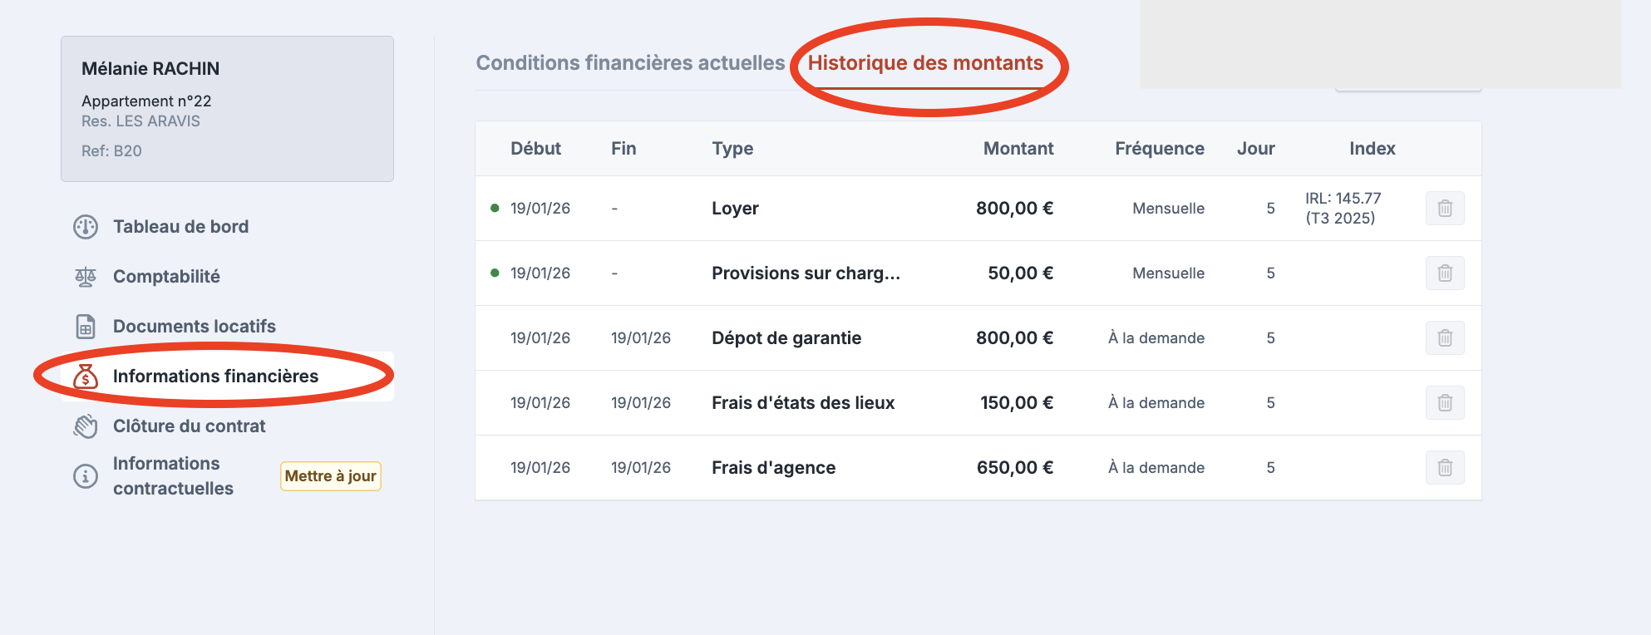Remove the Dépot de garantie entry
Viewport: 1651px width, 635px height.
pyautogui.click(x=1445, y=338)
